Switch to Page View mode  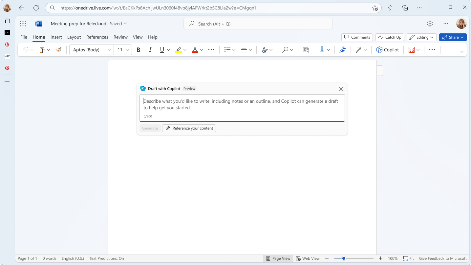click(278, 258)
